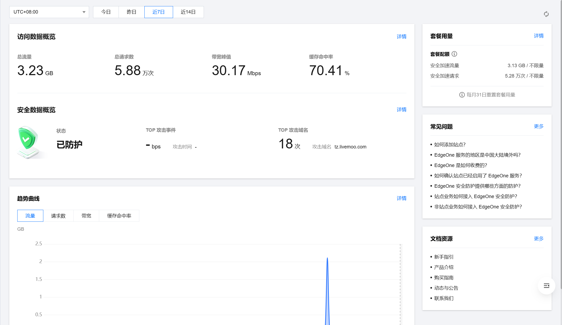Click the info icon before 每月31日重置套餐用量

[x=462, y=95]
